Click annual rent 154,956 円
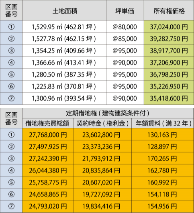194x213 pixels. click(163, 206)
